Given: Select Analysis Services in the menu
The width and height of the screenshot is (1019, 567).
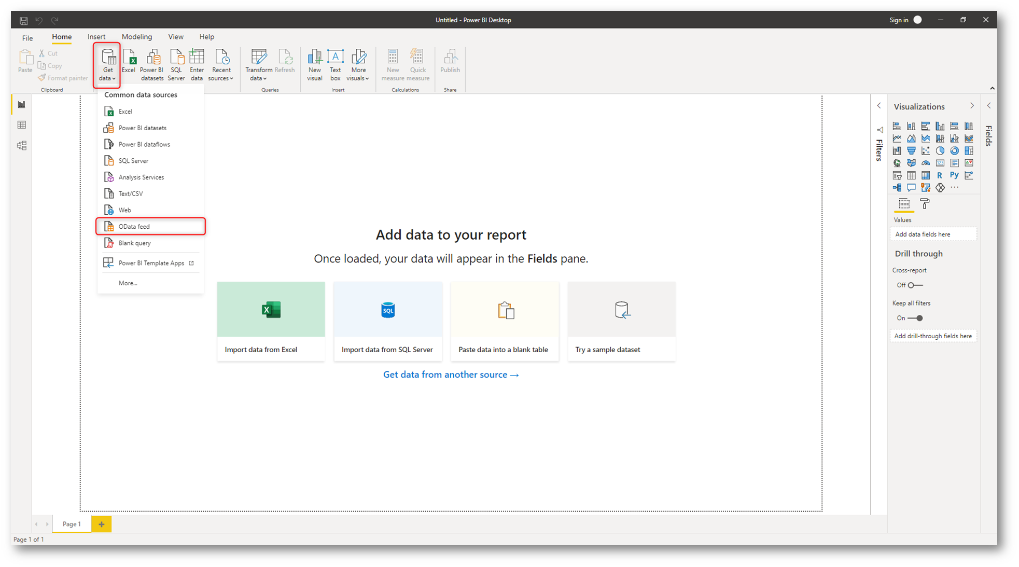Looking at the screenshot, I should pyautogui.click(x=151, y=177).
